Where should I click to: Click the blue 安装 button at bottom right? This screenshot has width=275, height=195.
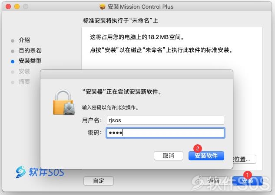click(x=248, y=181)
